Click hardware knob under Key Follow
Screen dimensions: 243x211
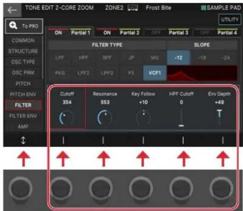[141, 189]
